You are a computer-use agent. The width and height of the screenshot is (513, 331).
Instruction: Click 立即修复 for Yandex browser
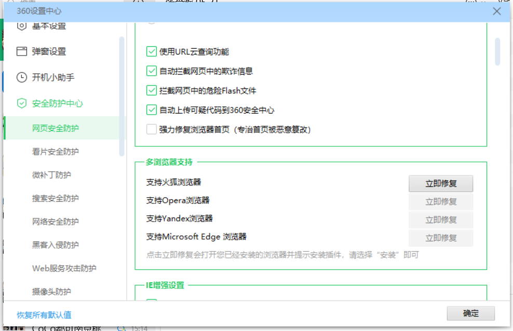pyautogui.click(x=441, y=220)
